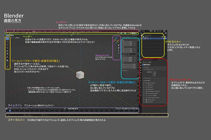Open the ファイル menu
211x140 pixels.
(10, 31)
